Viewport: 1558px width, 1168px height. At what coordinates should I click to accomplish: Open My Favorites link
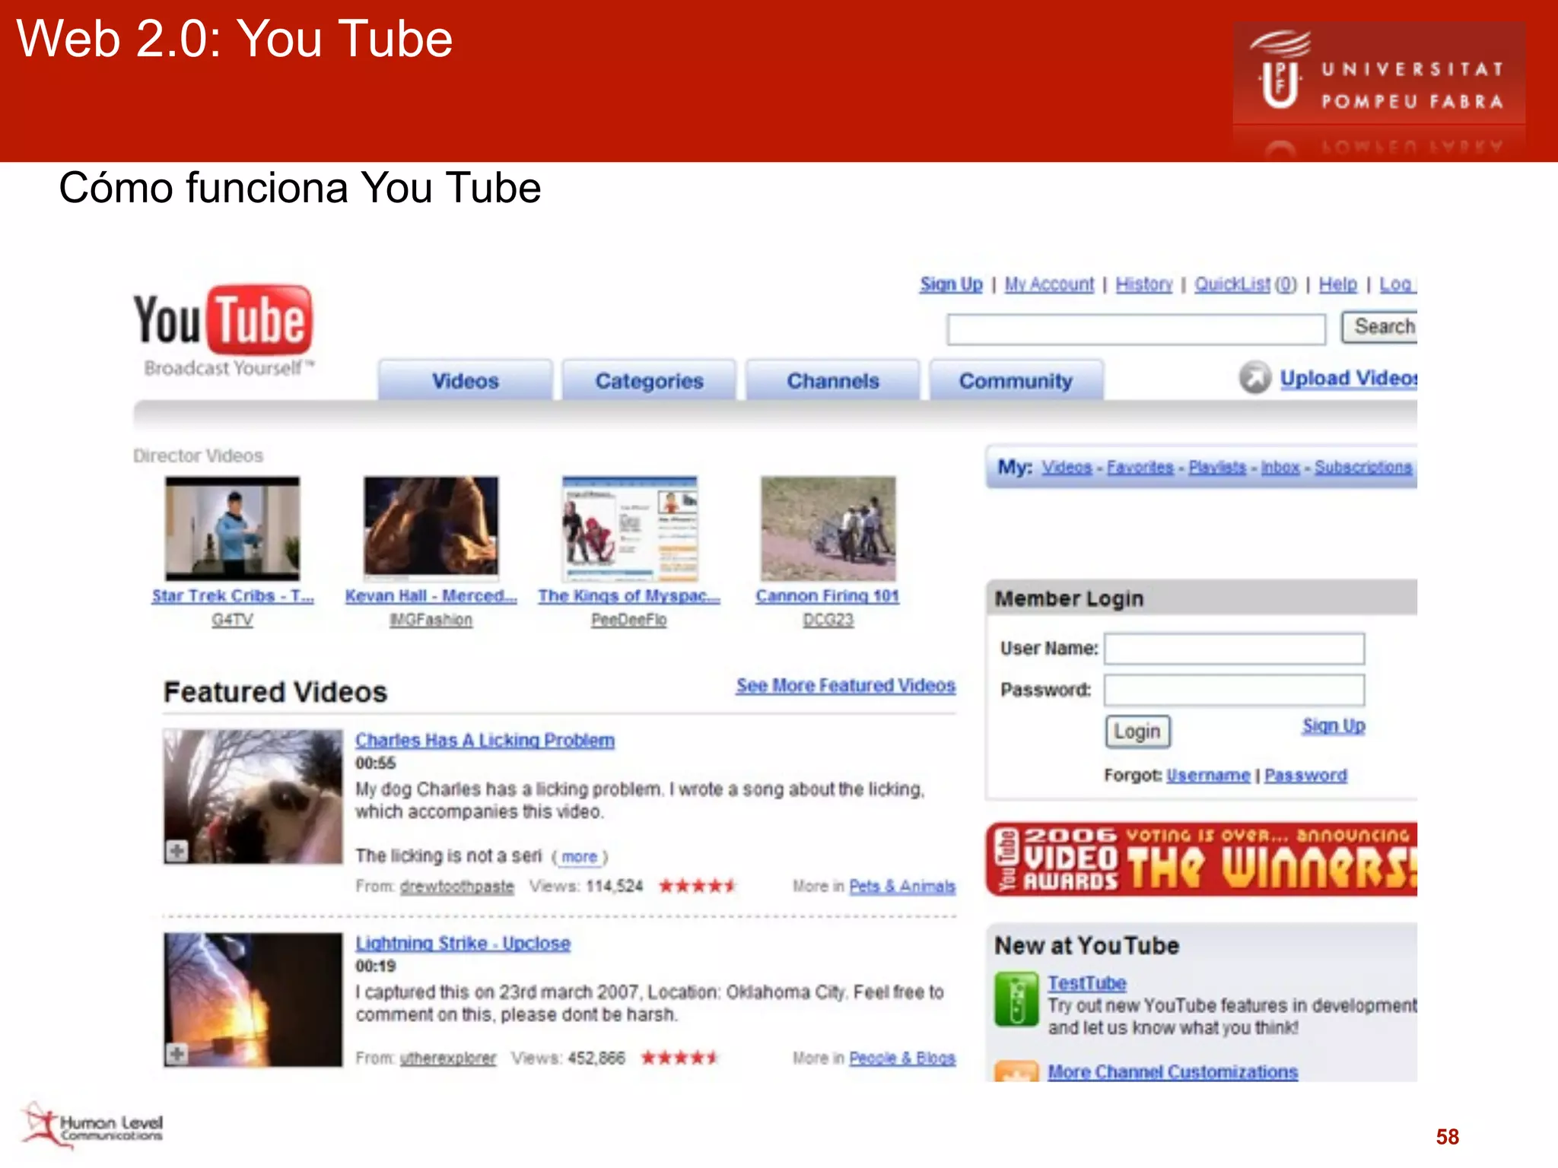1140,467
